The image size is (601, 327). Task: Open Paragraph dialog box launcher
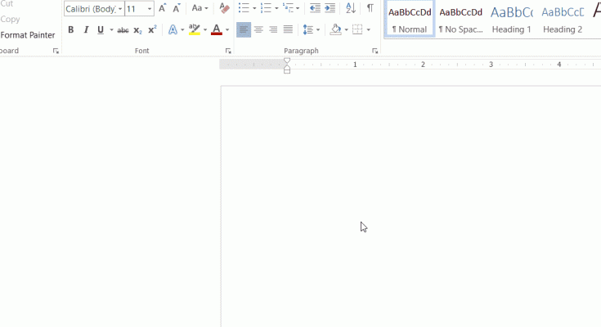(x=375, y=51)
